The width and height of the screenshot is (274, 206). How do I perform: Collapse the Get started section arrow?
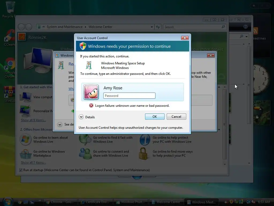click(219, 87)
